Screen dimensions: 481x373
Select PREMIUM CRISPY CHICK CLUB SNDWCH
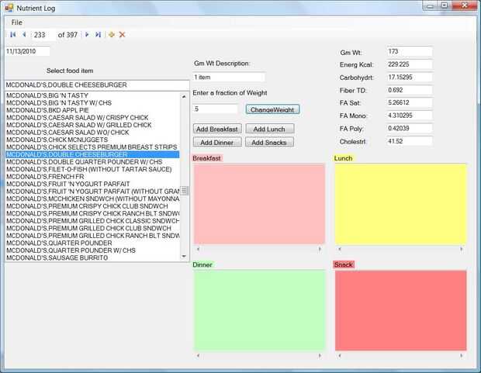pyautogui.click(x=92, y=206)
